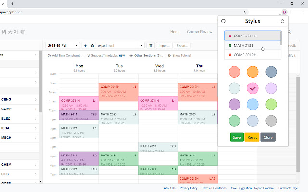Pick the light lavender color swatch

tap(271, 88)
